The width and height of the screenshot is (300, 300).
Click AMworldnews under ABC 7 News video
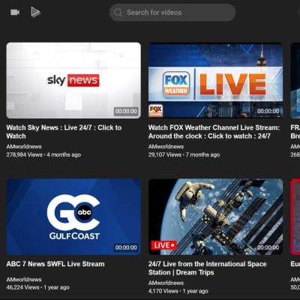click(24, 280)
